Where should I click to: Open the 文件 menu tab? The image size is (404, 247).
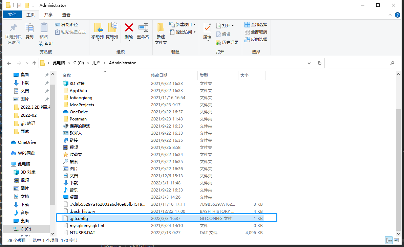(x=12, y=15)
